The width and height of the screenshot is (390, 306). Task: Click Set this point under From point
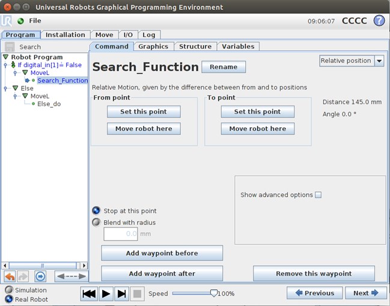tap(144, 112)
